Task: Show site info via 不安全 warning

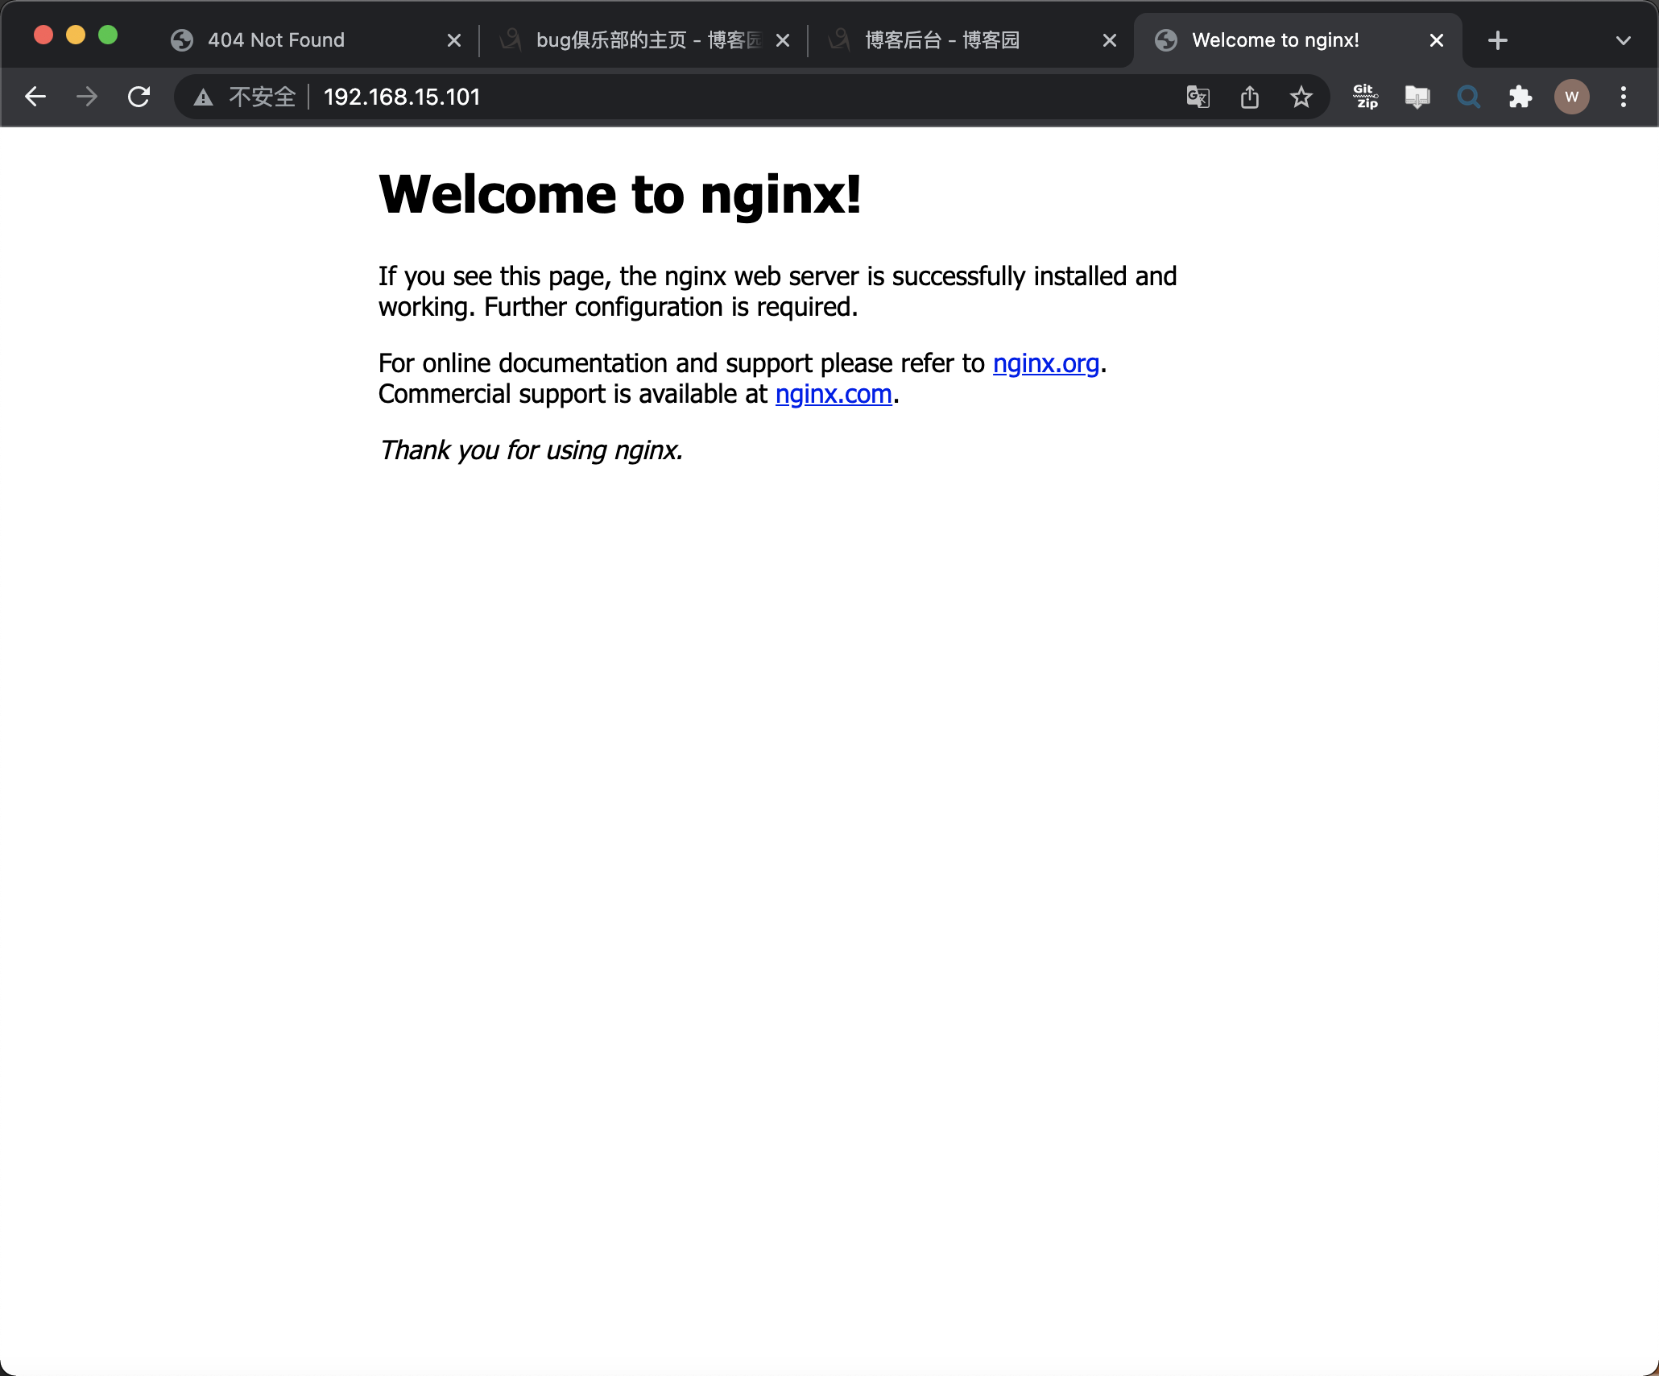Action: (x=245, y=97)
